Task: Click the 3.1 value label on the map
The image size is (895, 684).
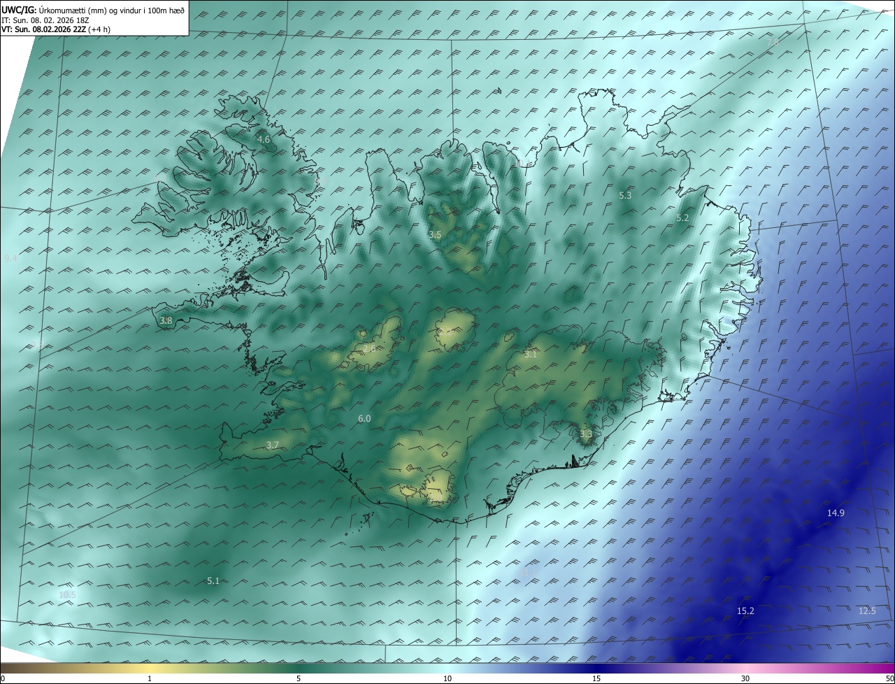Action: click(x=531, y=355)
